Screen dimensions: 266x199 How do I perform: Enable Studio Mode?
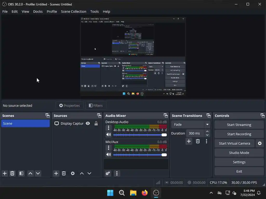(239, 153)
